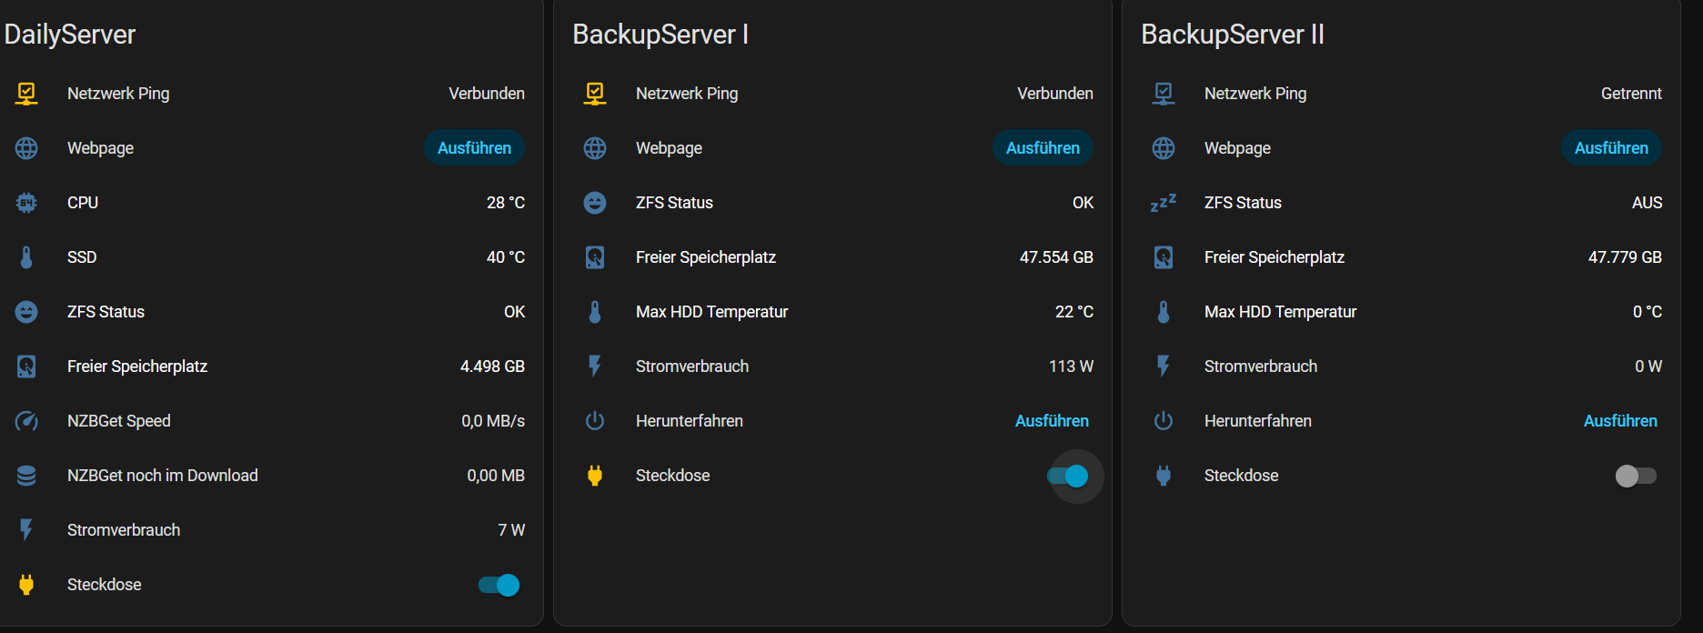Viewport: 1703px width, 633px height.
Task: Open BackupServer II Webpage via Ausführen
Action: pyautogui.click(x=1611, y=148)
